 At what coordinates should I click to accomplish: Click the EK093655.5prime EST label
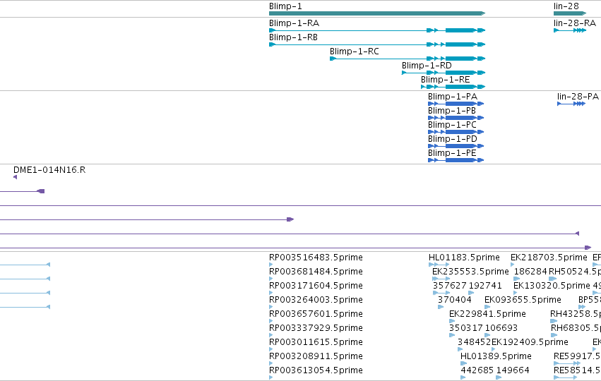coord(523,300)
